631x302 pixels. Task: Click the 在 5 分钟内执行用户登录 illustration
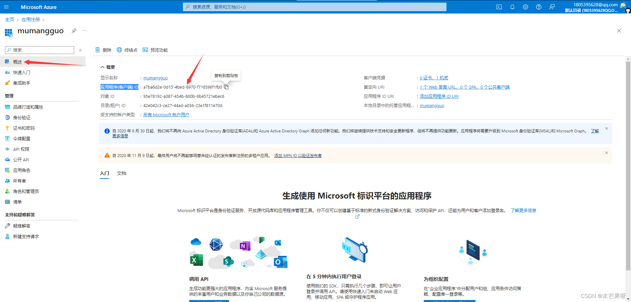355,250
